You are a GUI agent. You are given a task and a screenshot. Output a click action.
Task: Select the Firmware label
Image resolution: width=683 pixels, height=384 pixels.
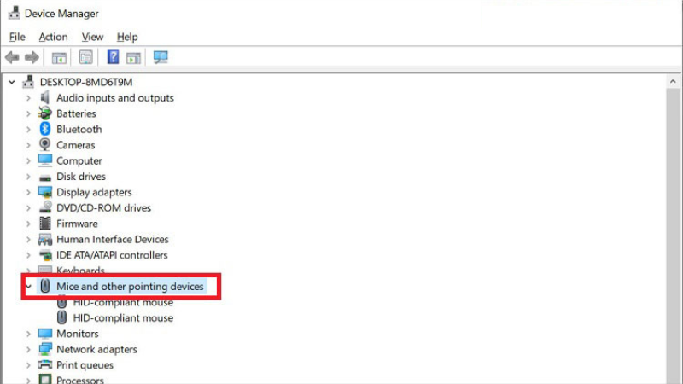(x=77, y=224)
